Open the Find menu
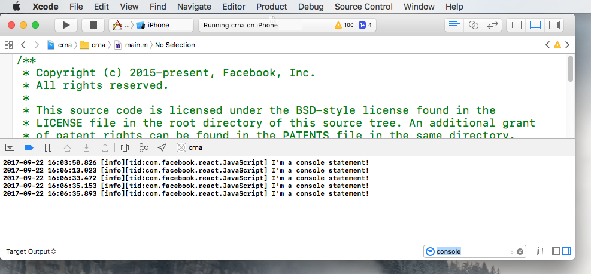 pos(157,7)
